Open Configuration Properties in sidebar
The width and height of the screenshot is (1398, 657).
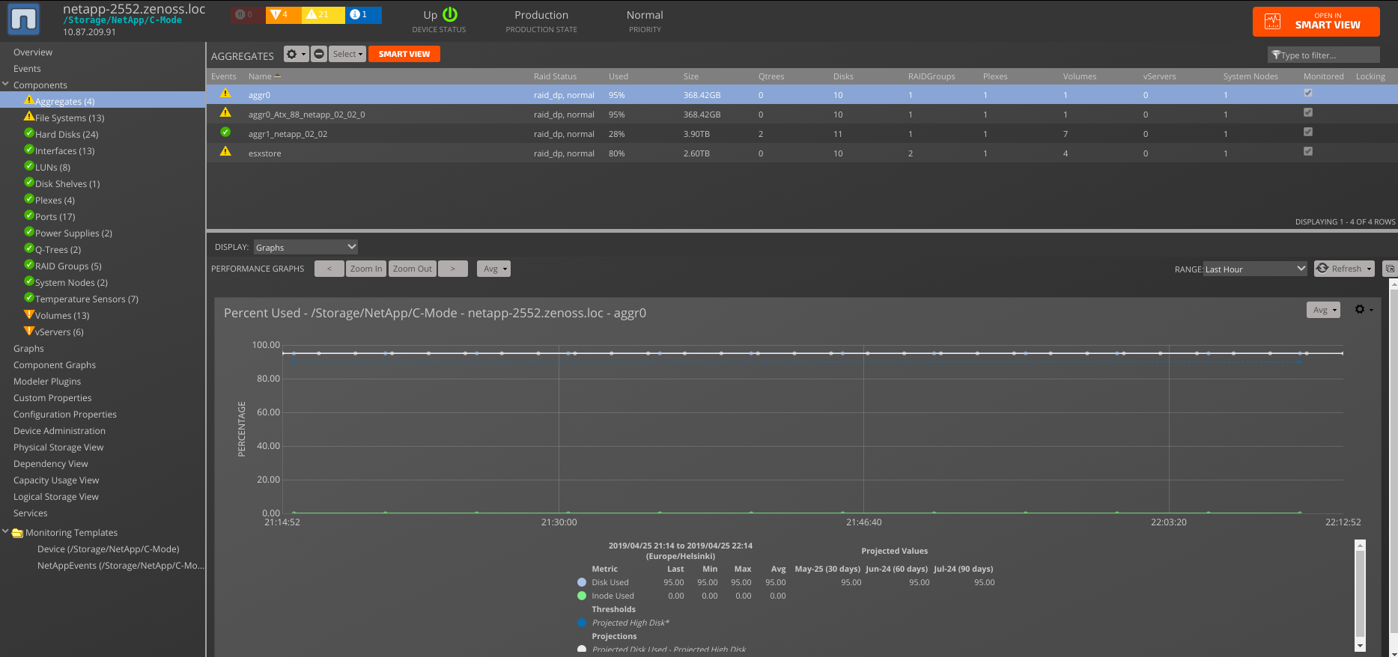pyautogui.click(x=65, y=415)
